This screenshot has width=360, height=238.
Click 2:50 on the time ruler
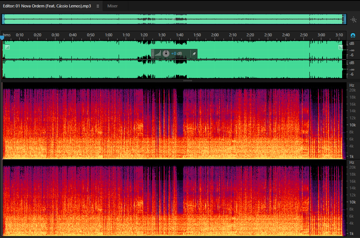click(x=303, y=35)
